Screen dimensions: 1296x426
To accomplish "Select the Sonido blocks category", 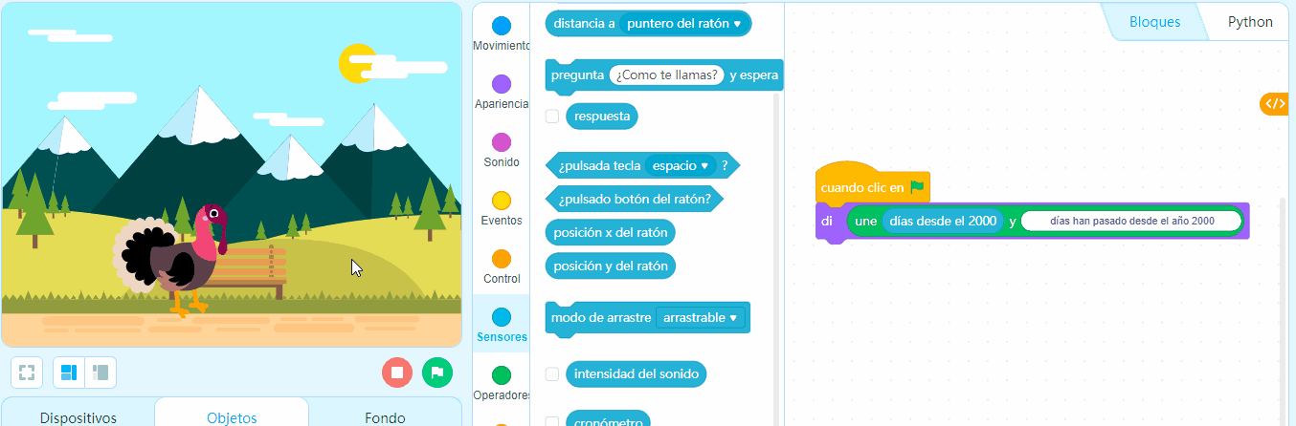I will (x=501, y=150).
